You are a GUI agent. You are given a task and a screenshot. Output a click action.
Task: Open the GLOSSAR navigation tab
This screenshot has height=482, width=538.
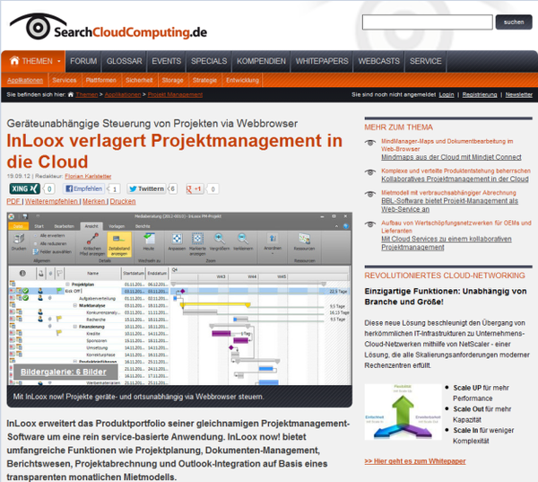[x=125, y=61]
